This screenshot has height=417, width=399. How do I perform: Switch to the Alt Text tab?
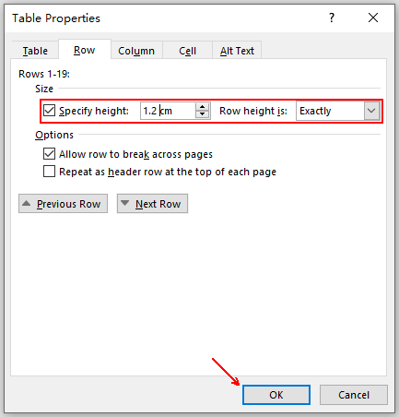[237, 51]
